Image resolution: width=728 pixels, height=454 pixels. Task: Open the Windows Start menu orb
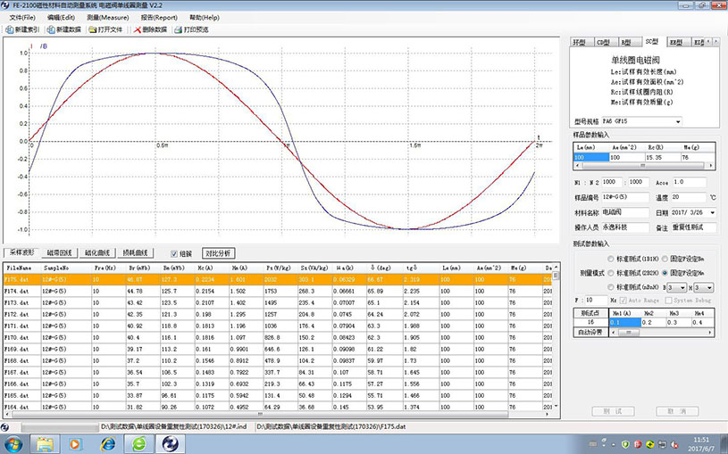[x=13, y=444]
